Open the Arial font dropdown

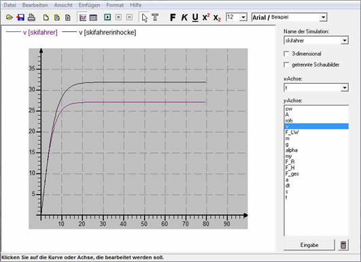pyautogui.click(x=323, y=17)
